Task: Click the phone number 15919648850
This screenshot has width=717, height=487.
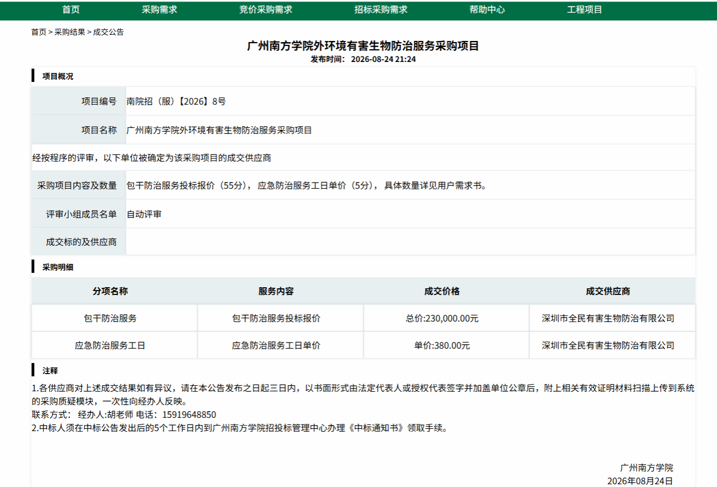Action: pyautogui.click(x=188, y=415)
